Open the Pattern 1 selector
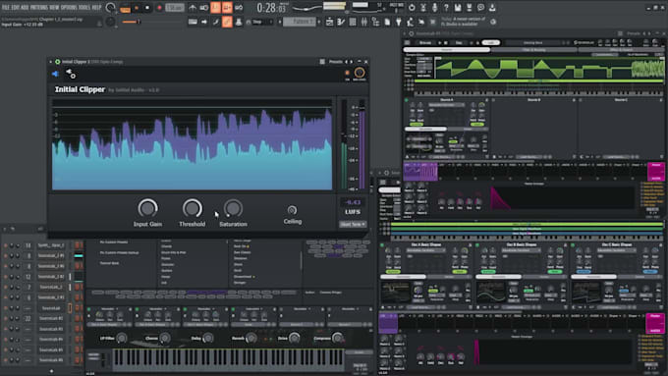The width and height of the screenshot is (668, 376). click(x=299, y=22)
